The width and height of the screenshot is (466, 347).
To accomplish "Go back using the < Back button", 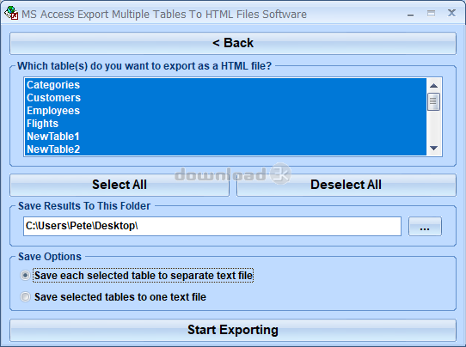I will click(x=233, y=43).
